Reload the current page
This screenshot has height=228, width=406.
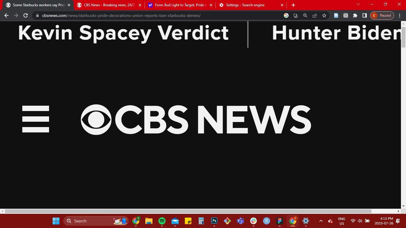point(26,15)
